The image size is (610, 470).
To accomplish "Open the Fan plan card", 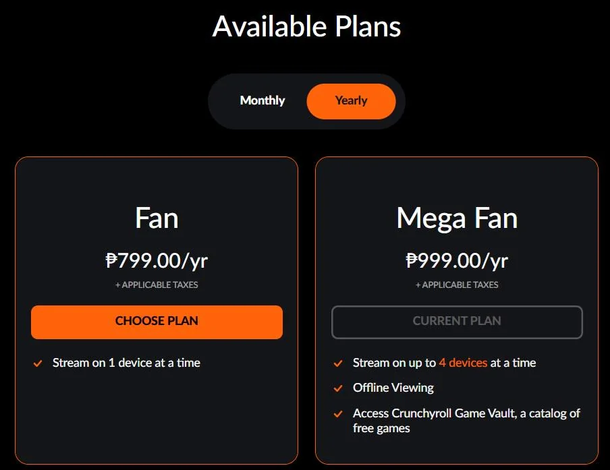I will 157,218.
